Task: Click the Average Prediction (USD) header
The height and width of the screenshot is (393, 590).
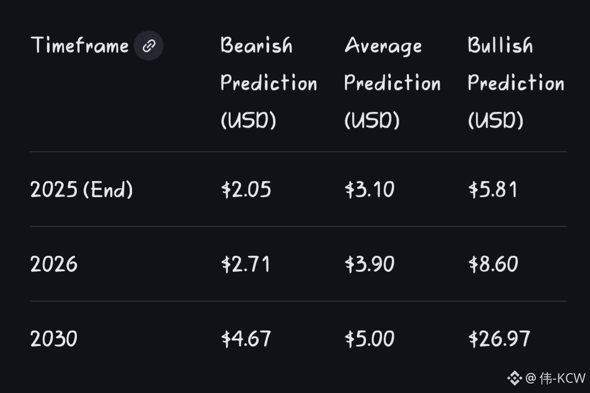Action: coord(392,83)
